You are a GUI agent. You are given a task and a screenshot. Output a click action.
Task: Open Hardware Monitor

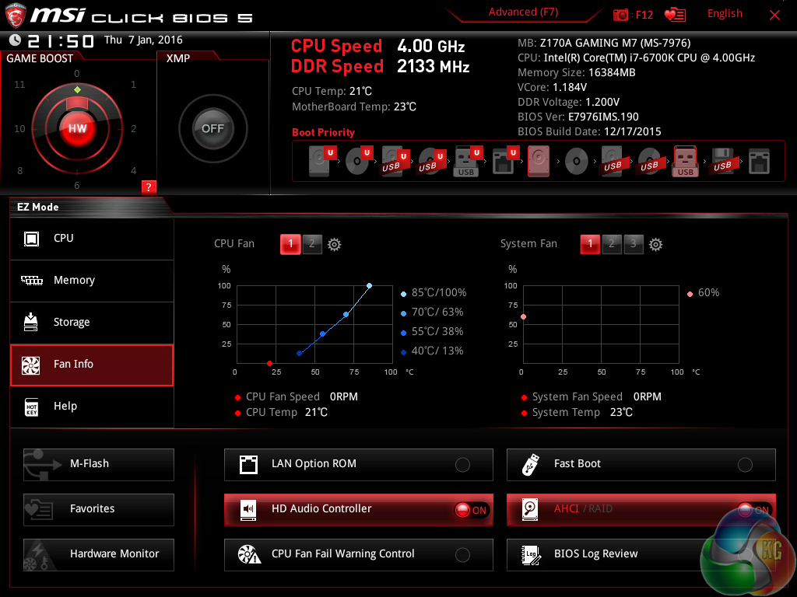point(99,555)
